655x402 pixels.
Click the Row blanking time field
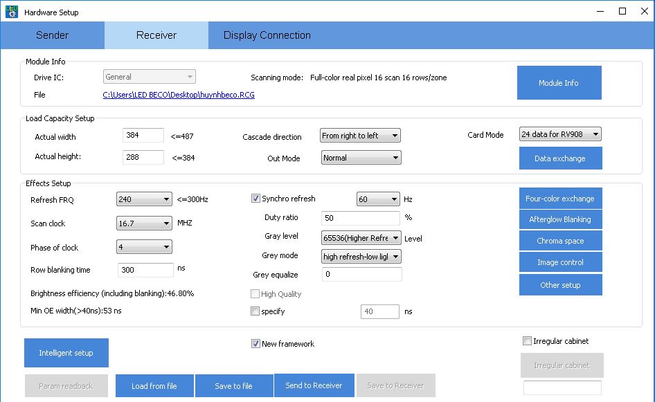[x=145, y=270]
